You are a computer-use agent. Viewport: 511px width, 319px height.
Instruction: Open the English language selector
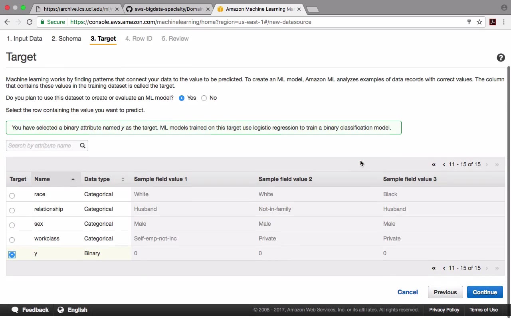click(x=73, y=310)
